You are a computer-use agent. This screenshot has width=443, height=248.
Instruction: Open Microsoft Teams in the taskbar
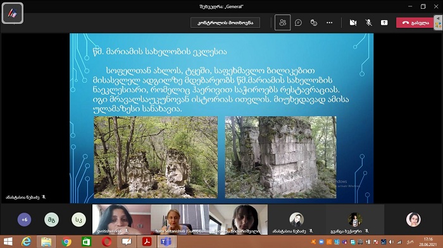tap(166, 242)
